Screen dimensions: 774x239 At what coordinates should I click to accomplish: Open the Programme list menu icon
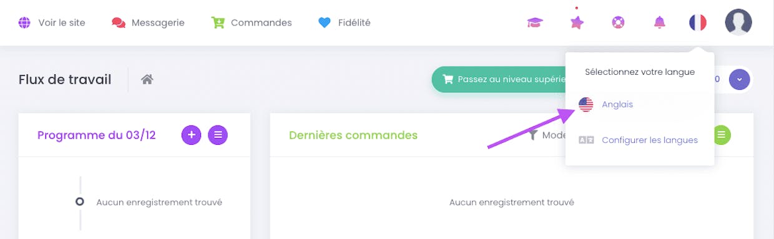[218, 134]
